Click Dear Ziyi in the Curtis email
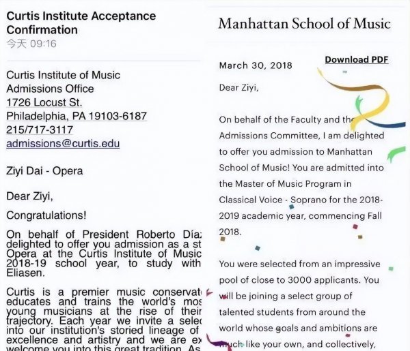 [29, 196]
